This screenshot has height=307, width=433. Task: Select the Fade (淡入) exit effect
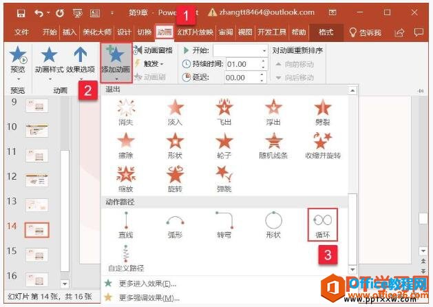point(175,112)
